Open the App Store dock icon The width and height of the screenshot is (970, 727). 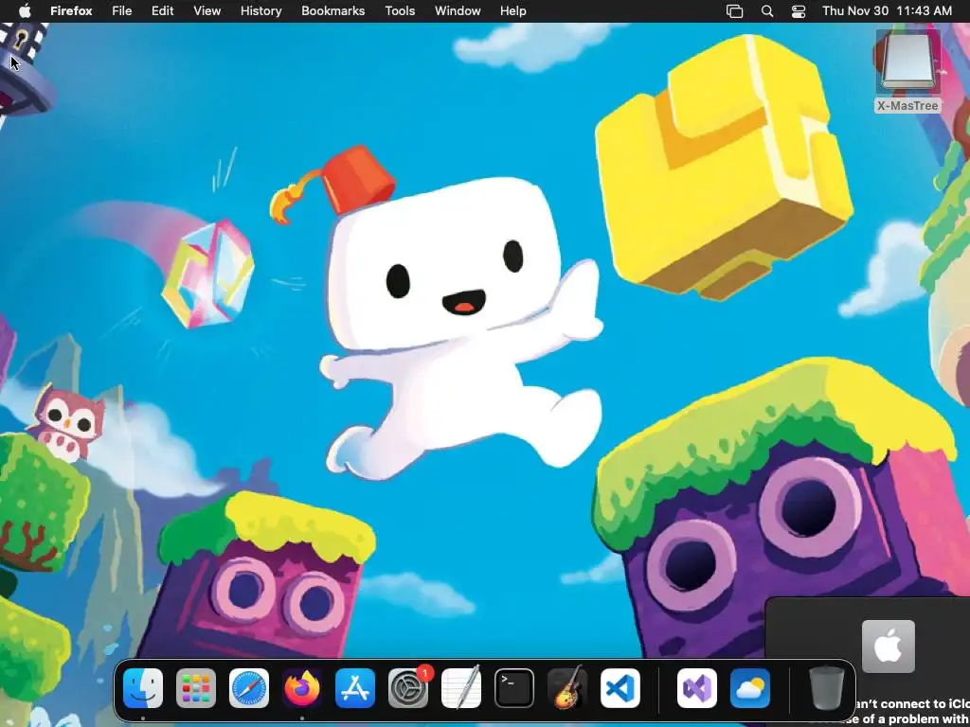tap(355, 688)
